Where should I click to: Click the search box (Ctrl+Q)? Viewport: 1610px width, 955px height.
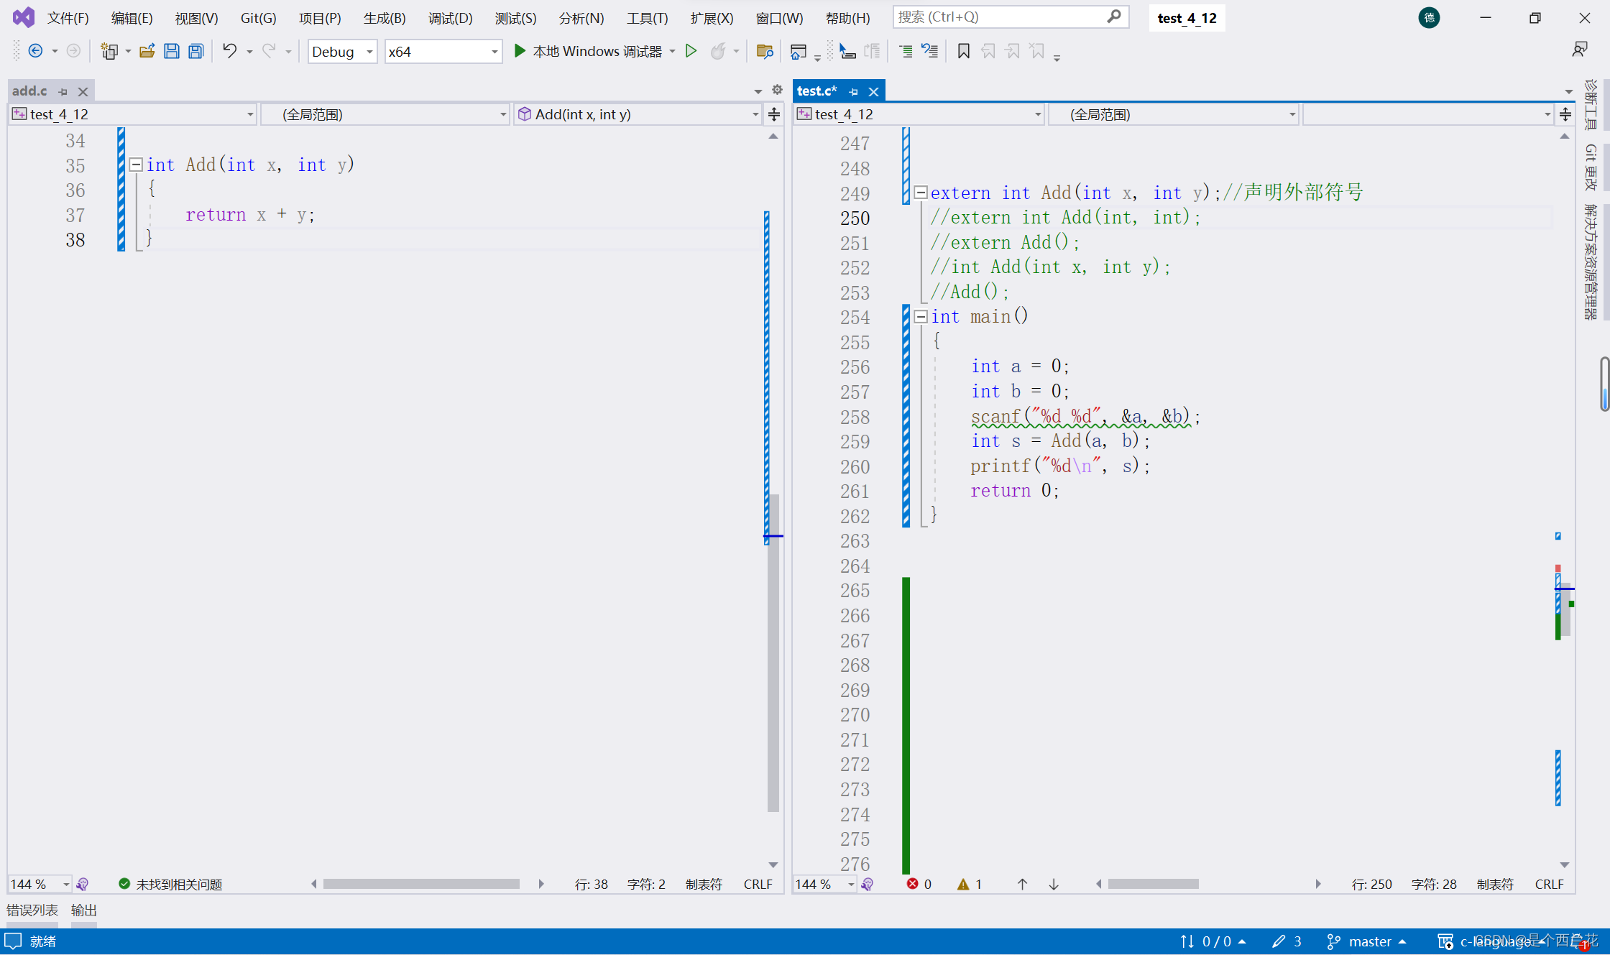pos(1011,17)
